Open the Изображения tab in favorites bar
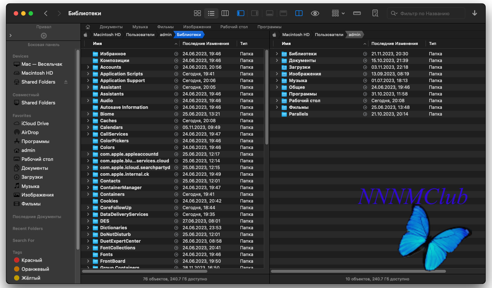This screenshot has width=492, height=288. coord(197,27)
